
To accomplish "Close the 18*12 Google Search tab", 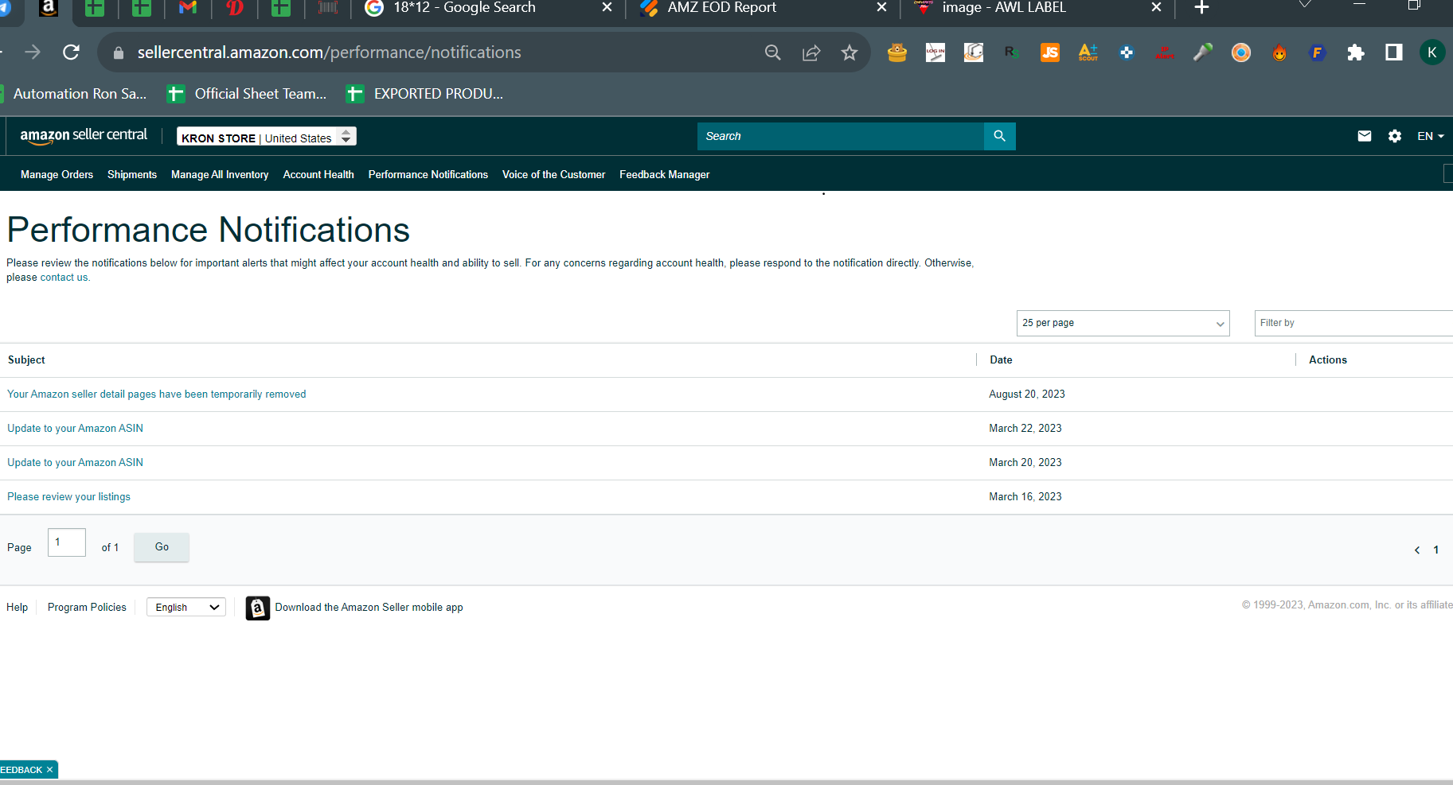I will (607, 7).
